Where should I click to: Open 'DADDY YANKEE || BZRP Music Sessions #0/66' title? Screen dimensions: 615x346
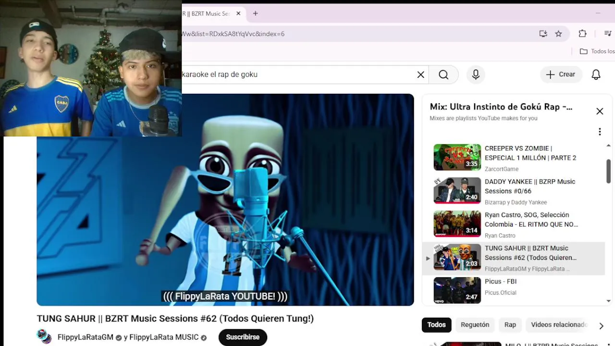(x=530, y=186)
